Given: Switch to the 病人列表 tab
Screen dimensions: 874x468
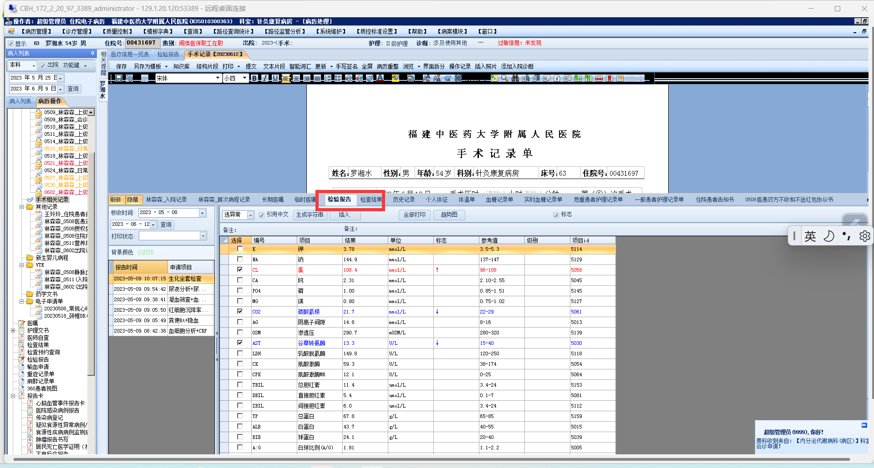Looking at the screenshot, I should coord(20,101).
